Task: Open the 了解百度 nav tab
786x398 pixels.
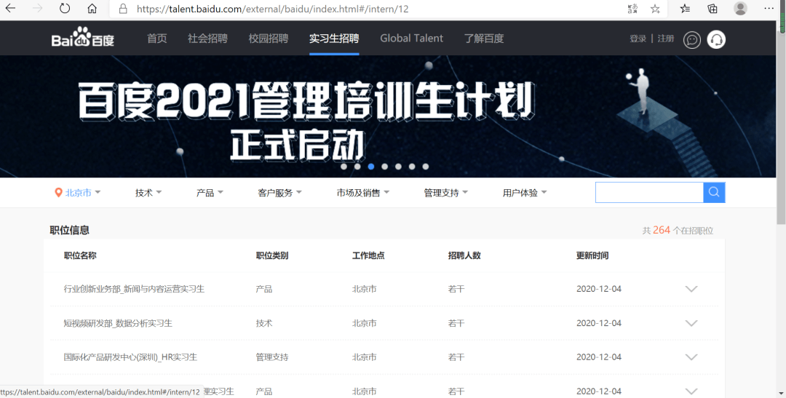Action: coord(484,38)
